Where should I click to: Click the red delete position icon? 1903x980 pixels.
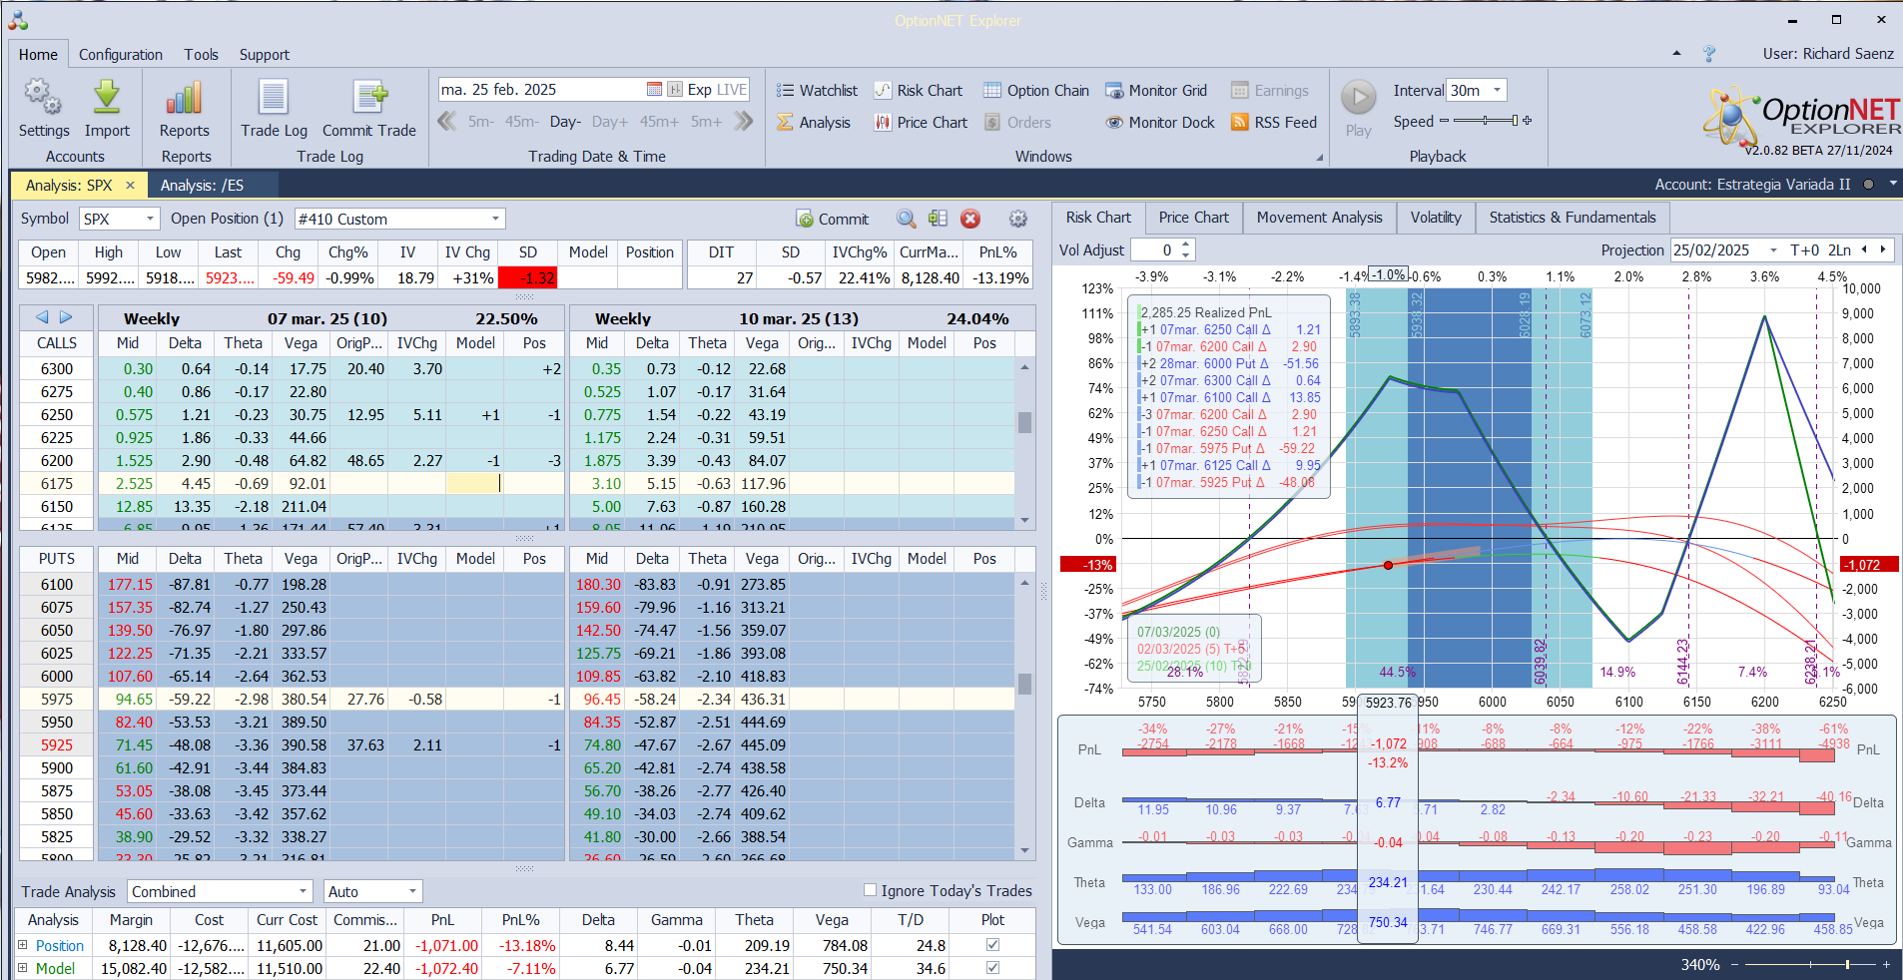tap(970, 219)
